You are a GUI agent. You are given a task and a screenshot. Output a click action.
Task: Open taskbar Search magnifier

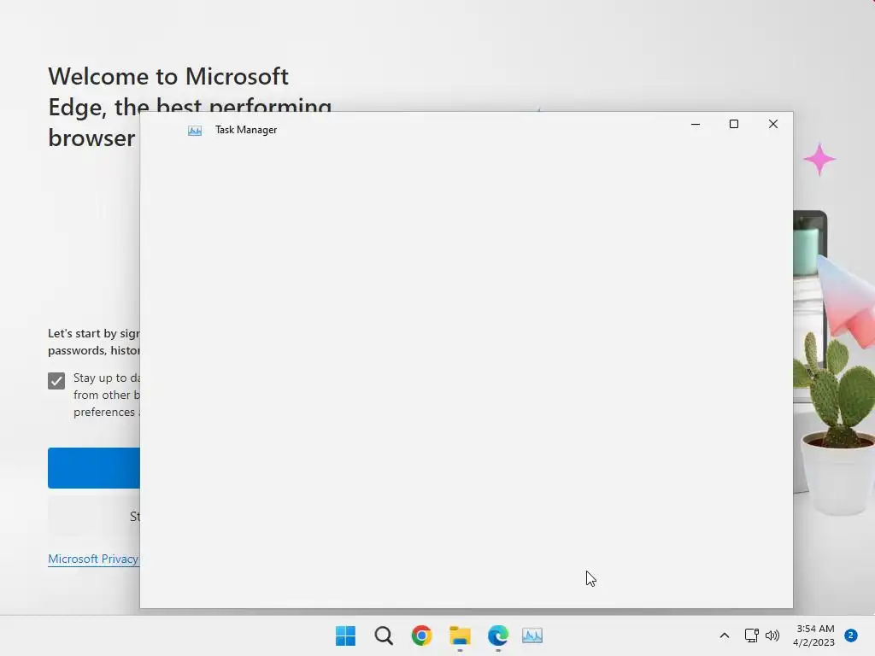coord(384,635)
